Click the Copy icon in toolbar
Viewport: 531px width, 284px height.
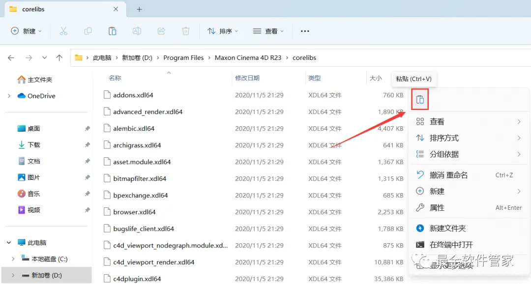(88, 31)
